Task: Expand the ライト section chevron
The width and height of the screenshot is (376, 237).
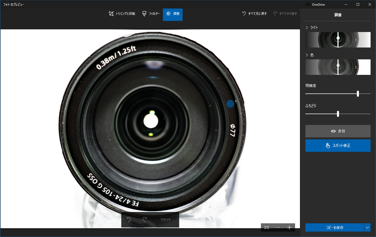Action: [307, 28]
